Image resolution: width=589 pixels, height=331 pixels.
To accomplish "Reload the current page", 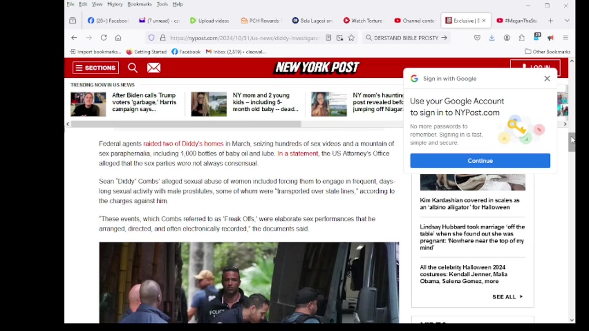I will point(104,38).
